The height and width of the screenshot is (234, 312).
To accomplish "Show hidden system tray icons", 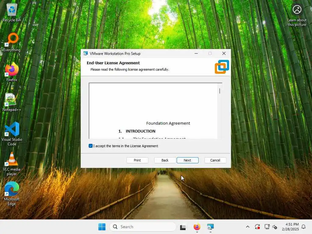I will 247,227.
